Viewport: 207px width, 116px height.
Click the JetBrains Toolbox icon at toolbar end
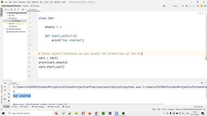tap(205, 6)
